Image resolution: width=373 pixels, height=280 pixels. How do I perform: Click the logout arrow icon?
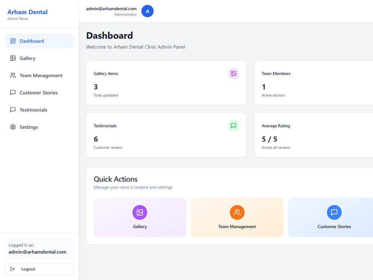coord(13,269)
